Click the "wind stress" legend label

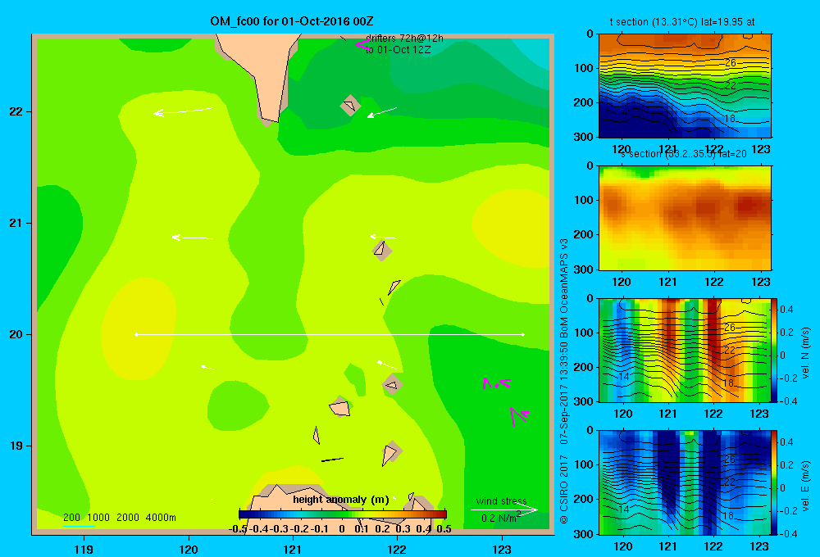[502, 500]
